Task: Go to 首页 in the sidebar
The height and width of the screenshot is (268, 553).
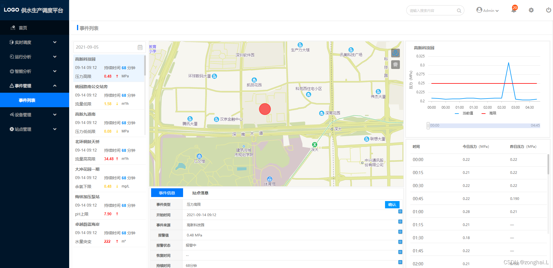Action: (x=35, y=28)
